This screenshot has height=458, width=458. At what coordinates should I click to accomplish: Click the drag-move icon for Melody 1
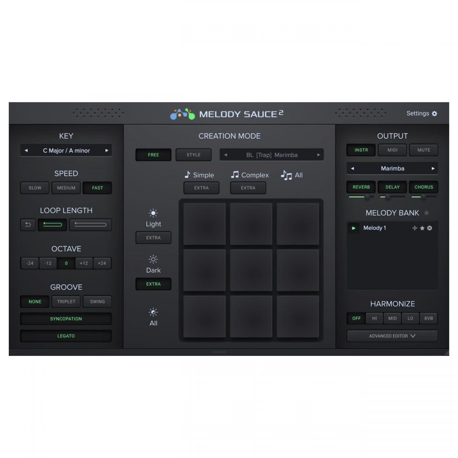tap(414, 228)
